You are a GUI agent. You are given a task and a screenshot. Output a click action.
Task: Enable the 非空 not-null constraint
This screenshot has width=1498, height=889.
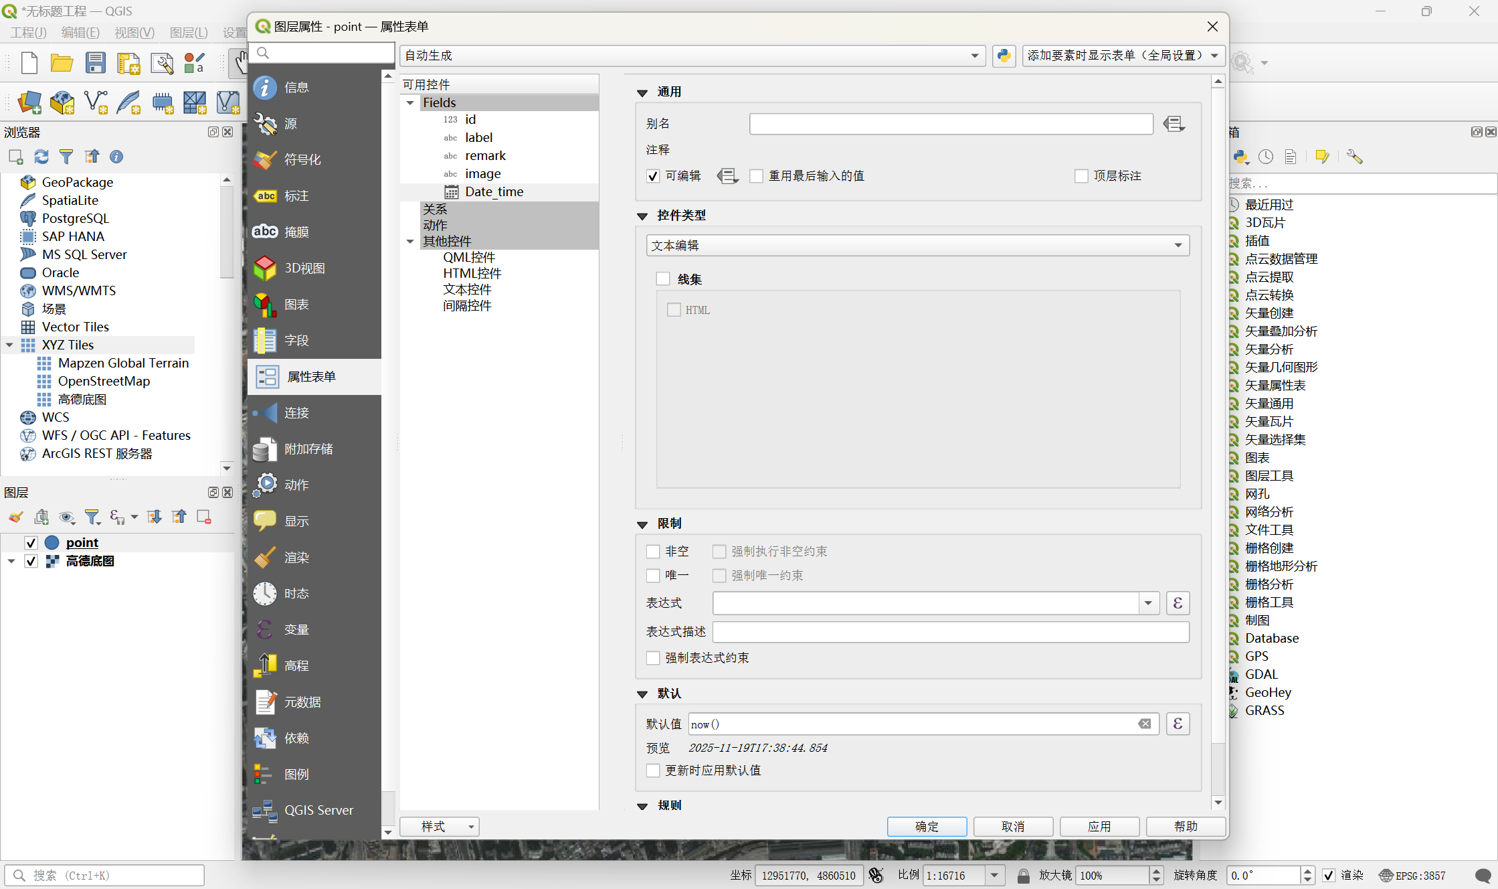click(x=654, y=552)
